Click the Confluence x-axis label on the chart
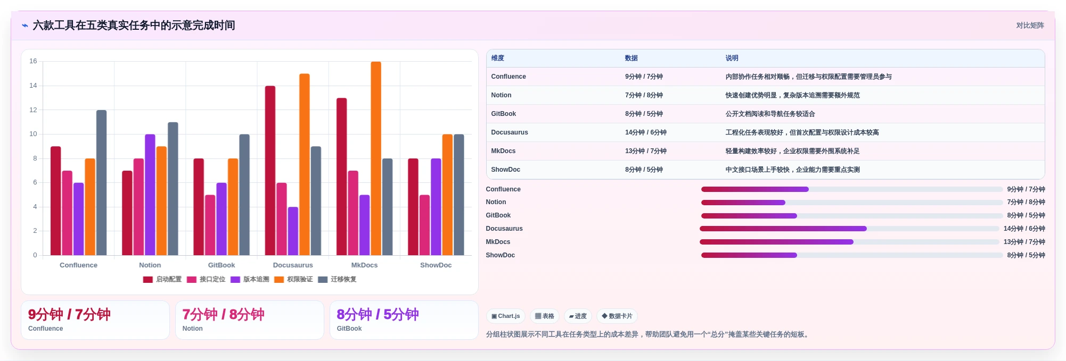The image size is (1066, 361). point(78,265)
